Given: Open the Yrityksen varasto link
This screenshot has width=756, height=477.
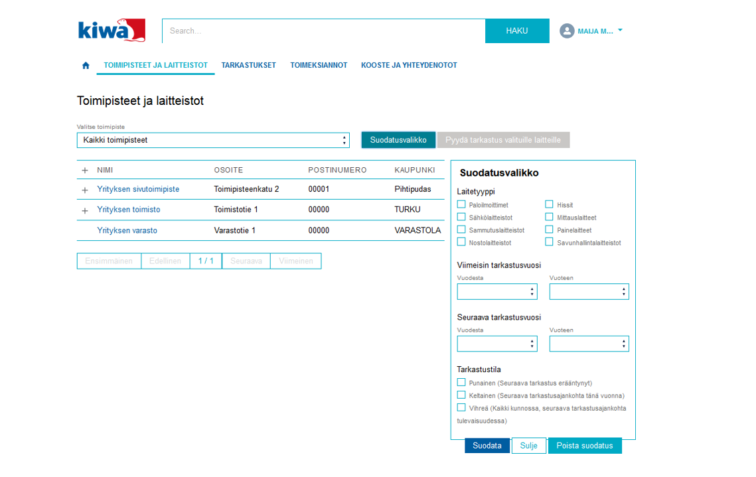Looking at the screenshot, I should 127,231.
